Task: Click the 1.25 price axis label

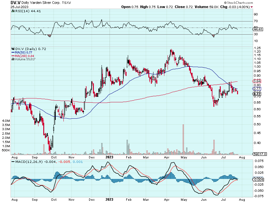Action: [x=257, y=48]
